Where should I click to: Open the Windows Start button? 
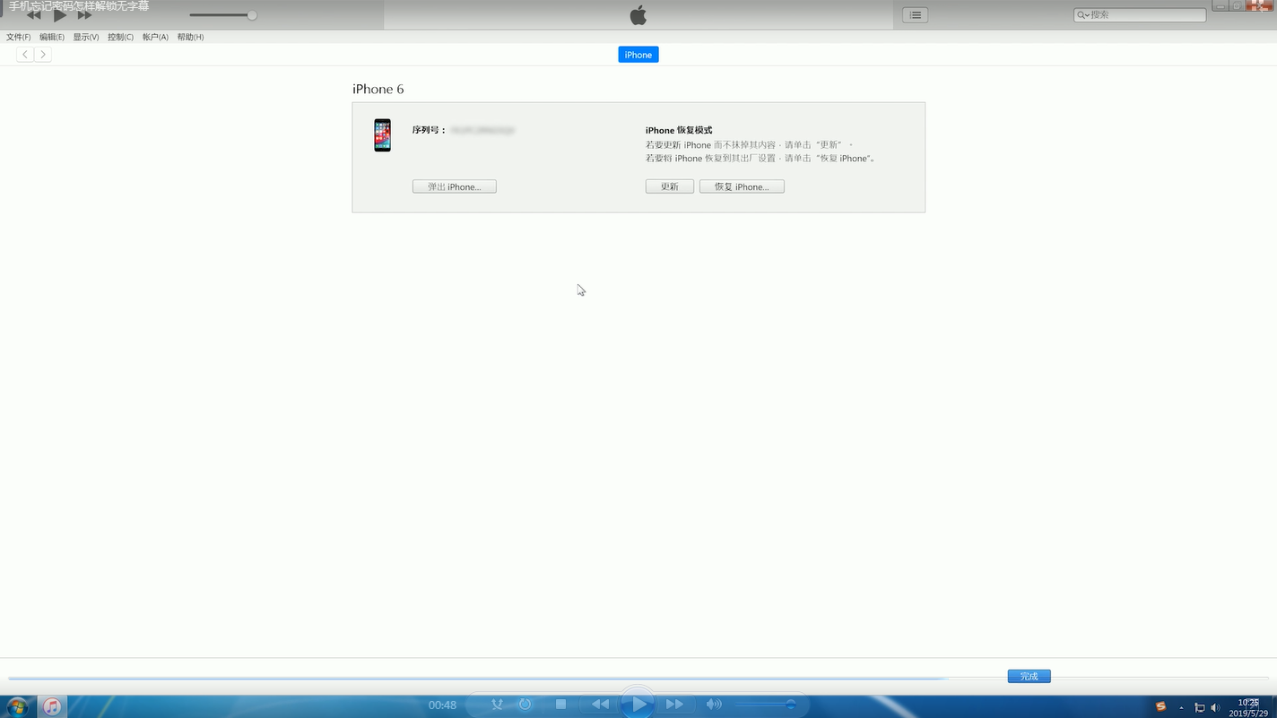click(x=17, y=706)
